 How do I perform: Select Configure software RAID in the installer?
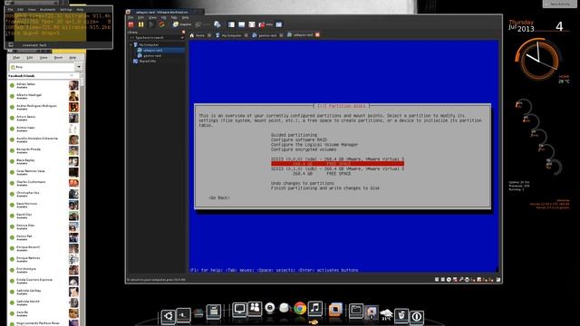(x=299, y=139)
